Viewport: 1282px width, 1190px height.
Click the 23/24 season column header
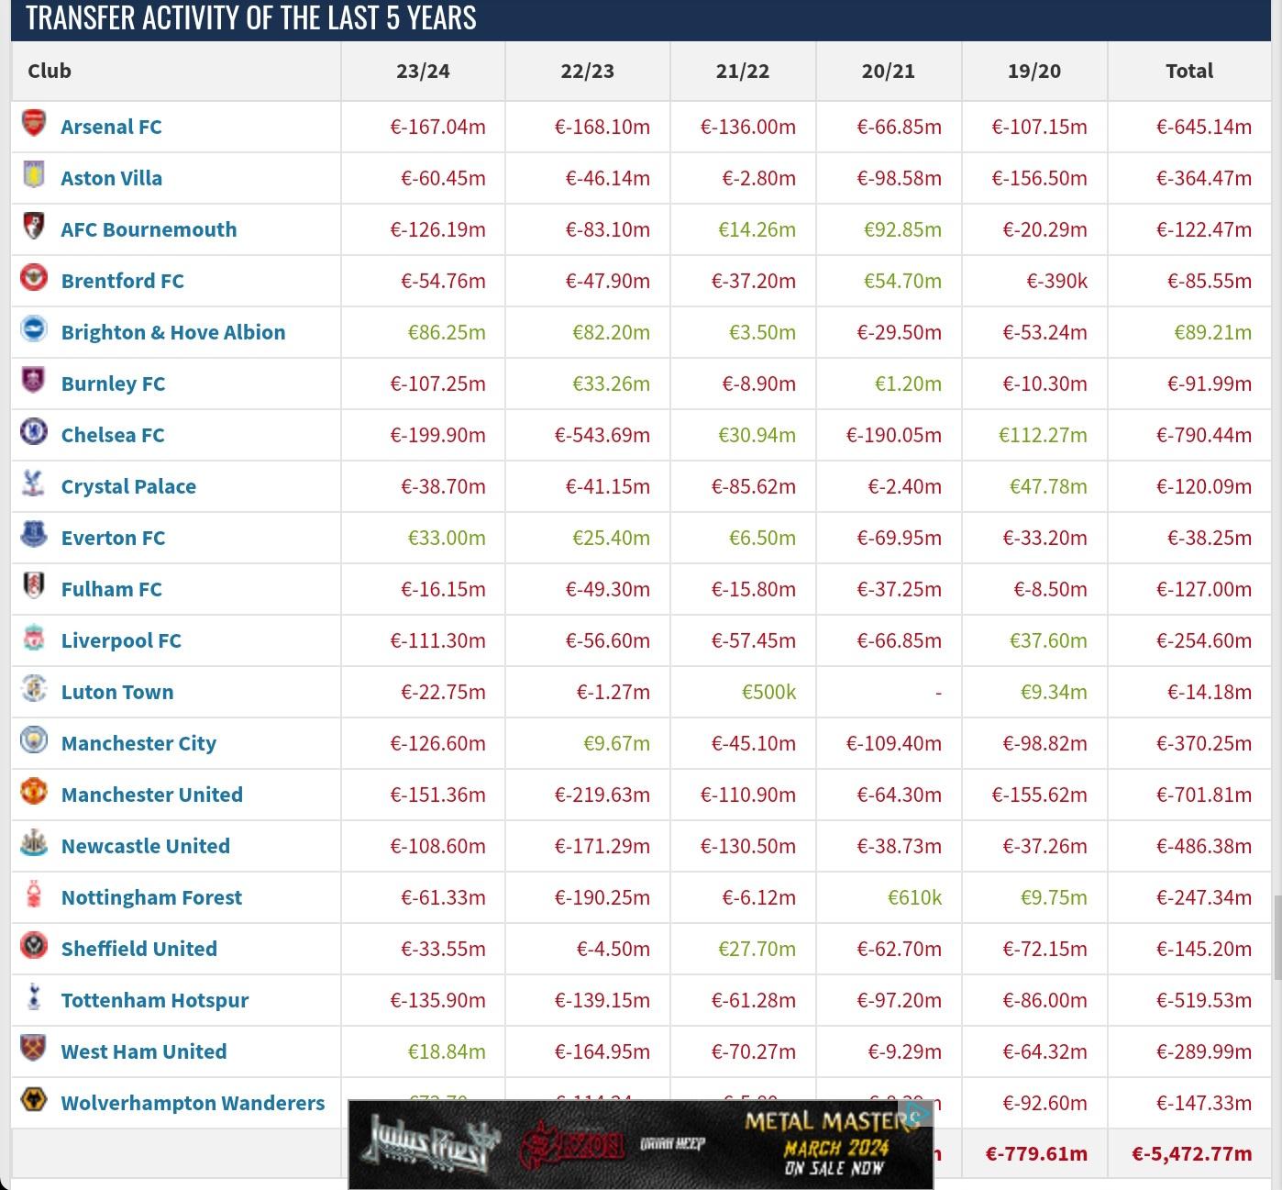click(423, 71)
